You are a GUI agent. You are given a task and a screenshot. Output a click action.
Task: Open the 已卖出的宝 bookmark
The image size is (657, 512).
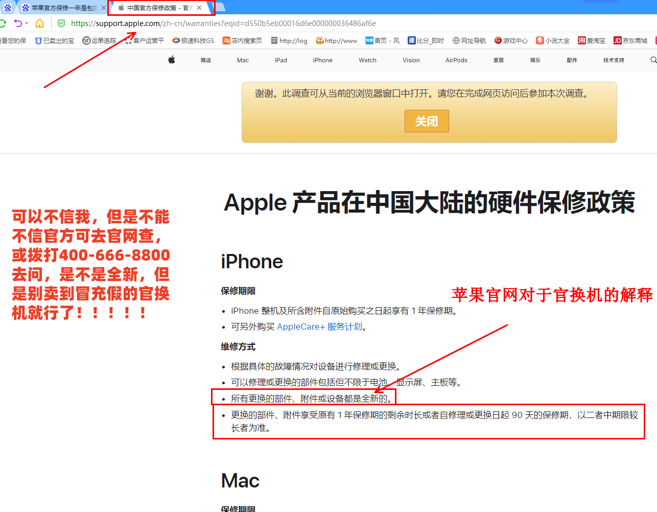click(x=54, y=40)
